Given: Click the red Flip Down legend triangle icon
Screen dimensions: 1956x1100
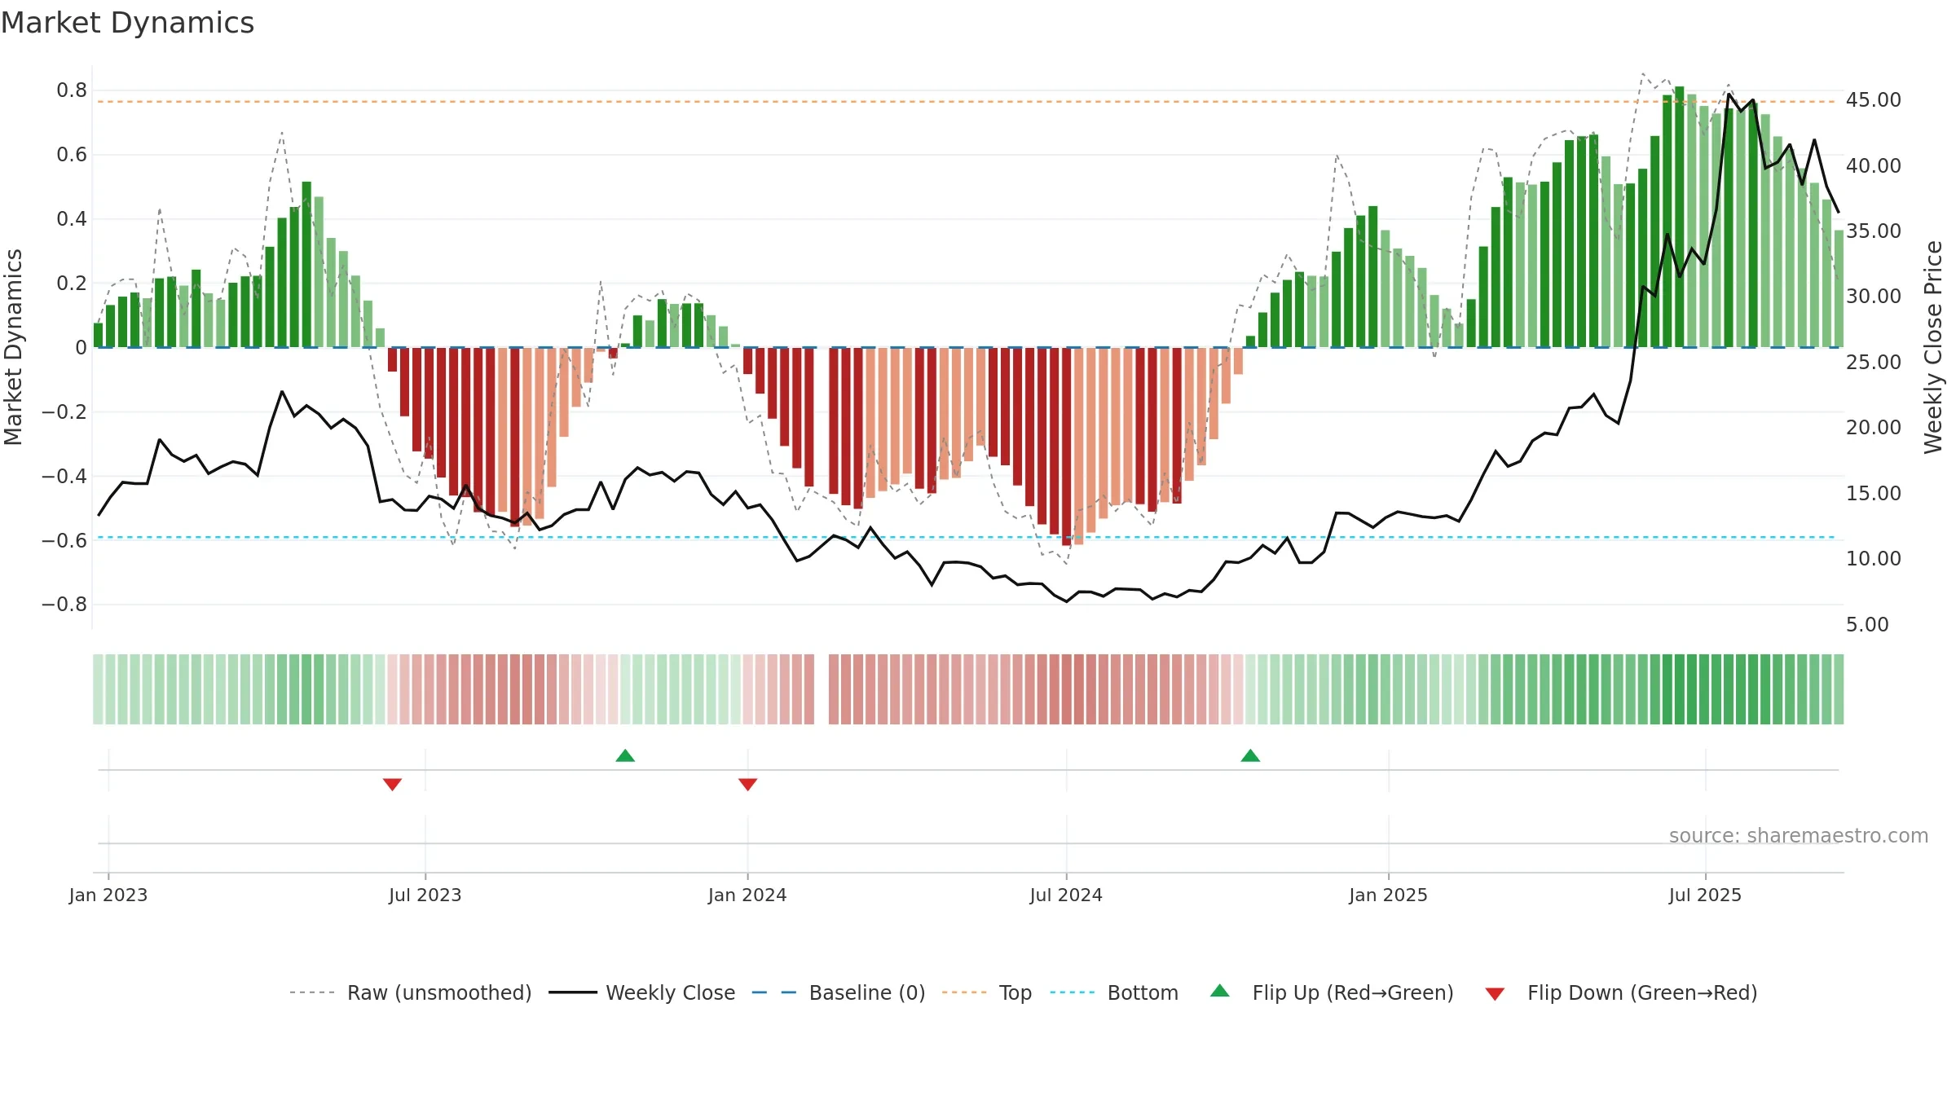Looking at the screenshot, I should point(1495,994).
